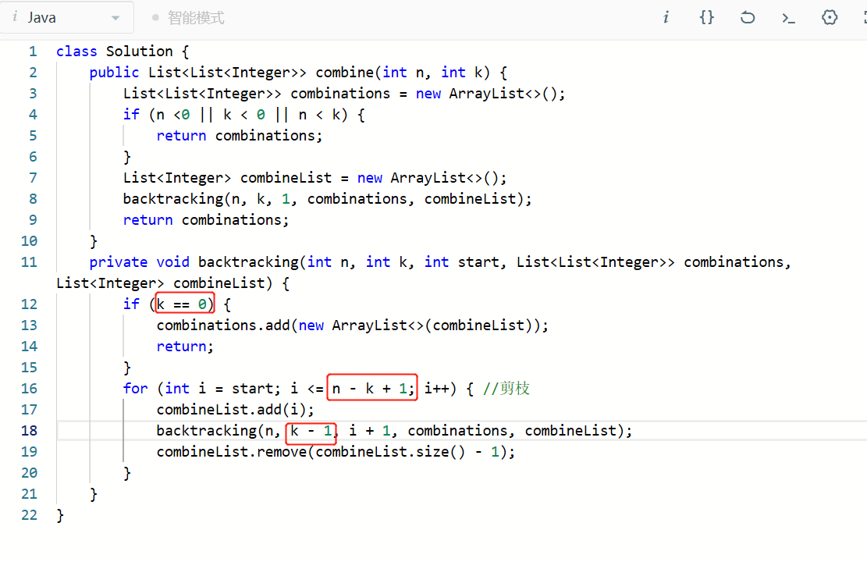Open editor settings gear icon
This screenshot has height=562, width=867.
pos(830,18)
